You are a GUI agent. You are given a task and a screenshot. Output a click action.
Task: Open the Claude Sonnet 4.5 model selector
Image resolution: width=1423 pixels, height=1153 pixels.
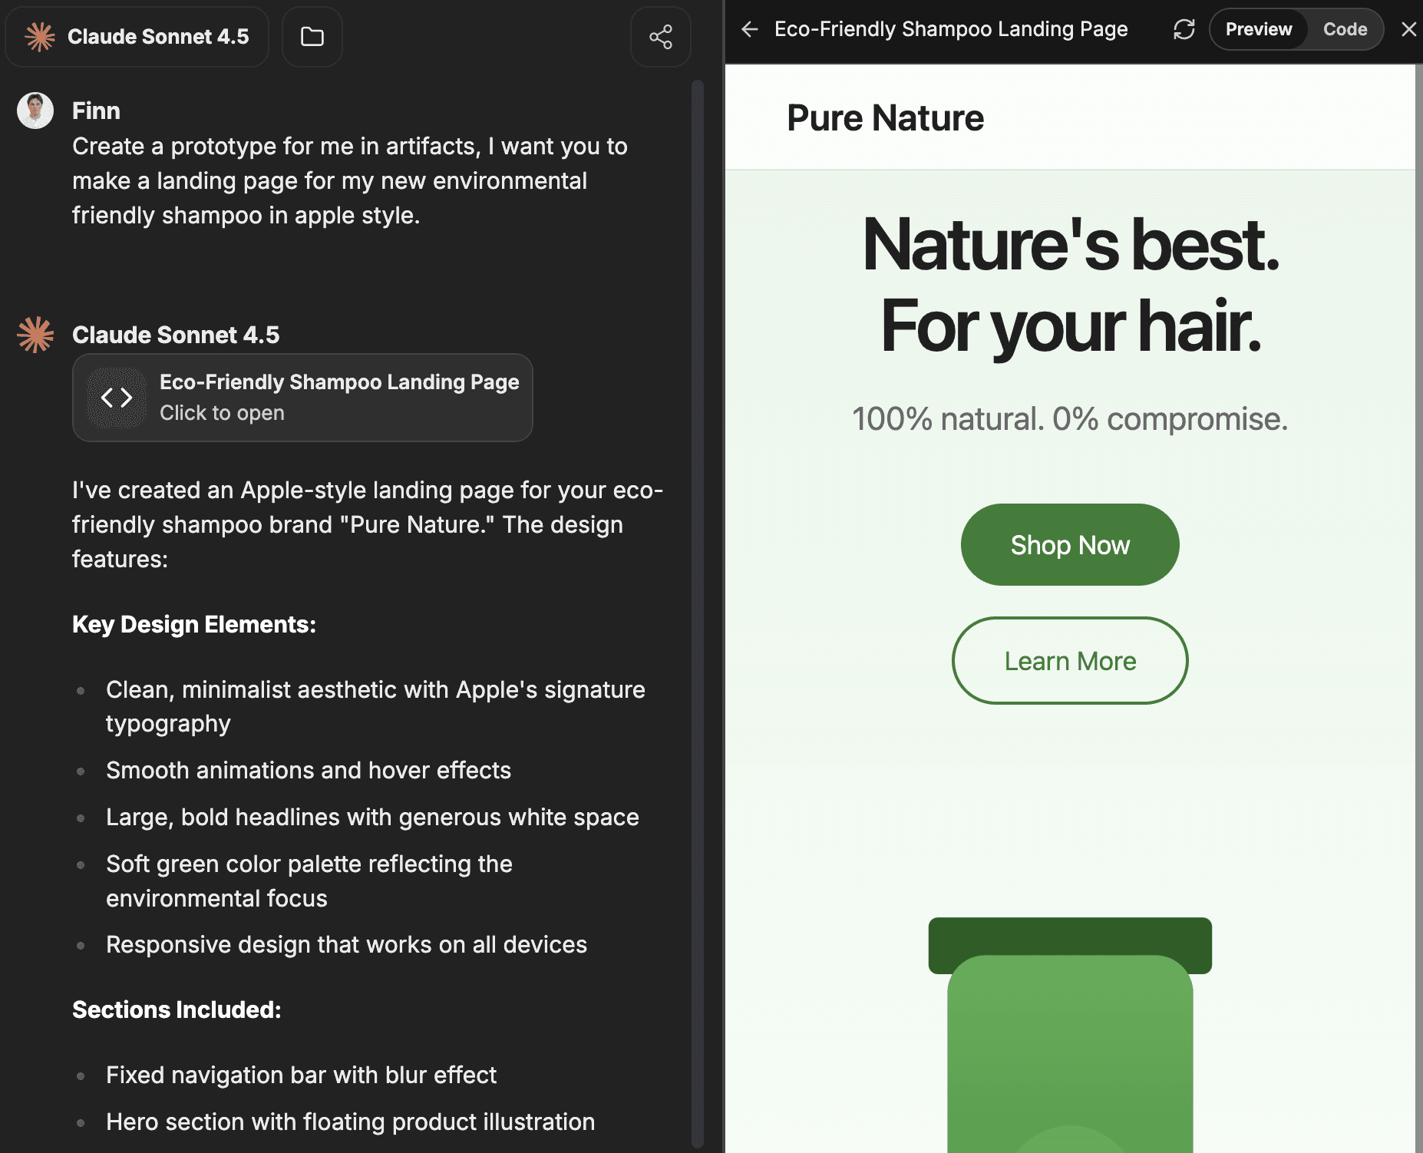pyautogui.click(x=137, y=36)
